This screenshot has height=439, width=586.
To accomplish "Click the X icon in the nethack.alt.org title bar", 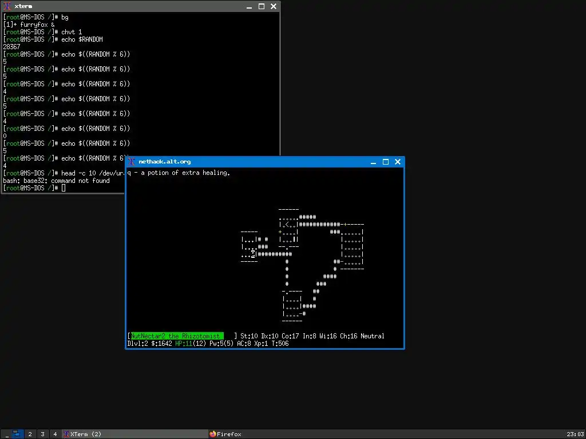I will click(131, 162).
